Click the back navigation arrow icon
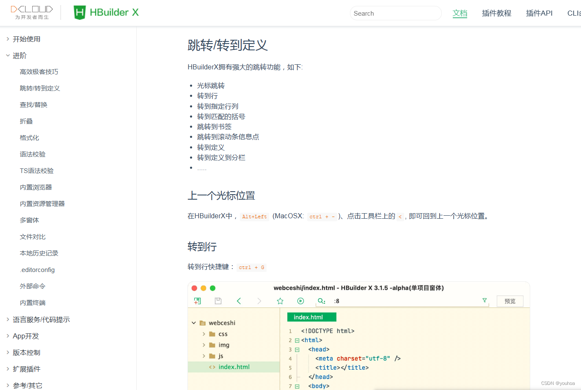Viewport: 581px width, 390px height. tap(239, 301)
